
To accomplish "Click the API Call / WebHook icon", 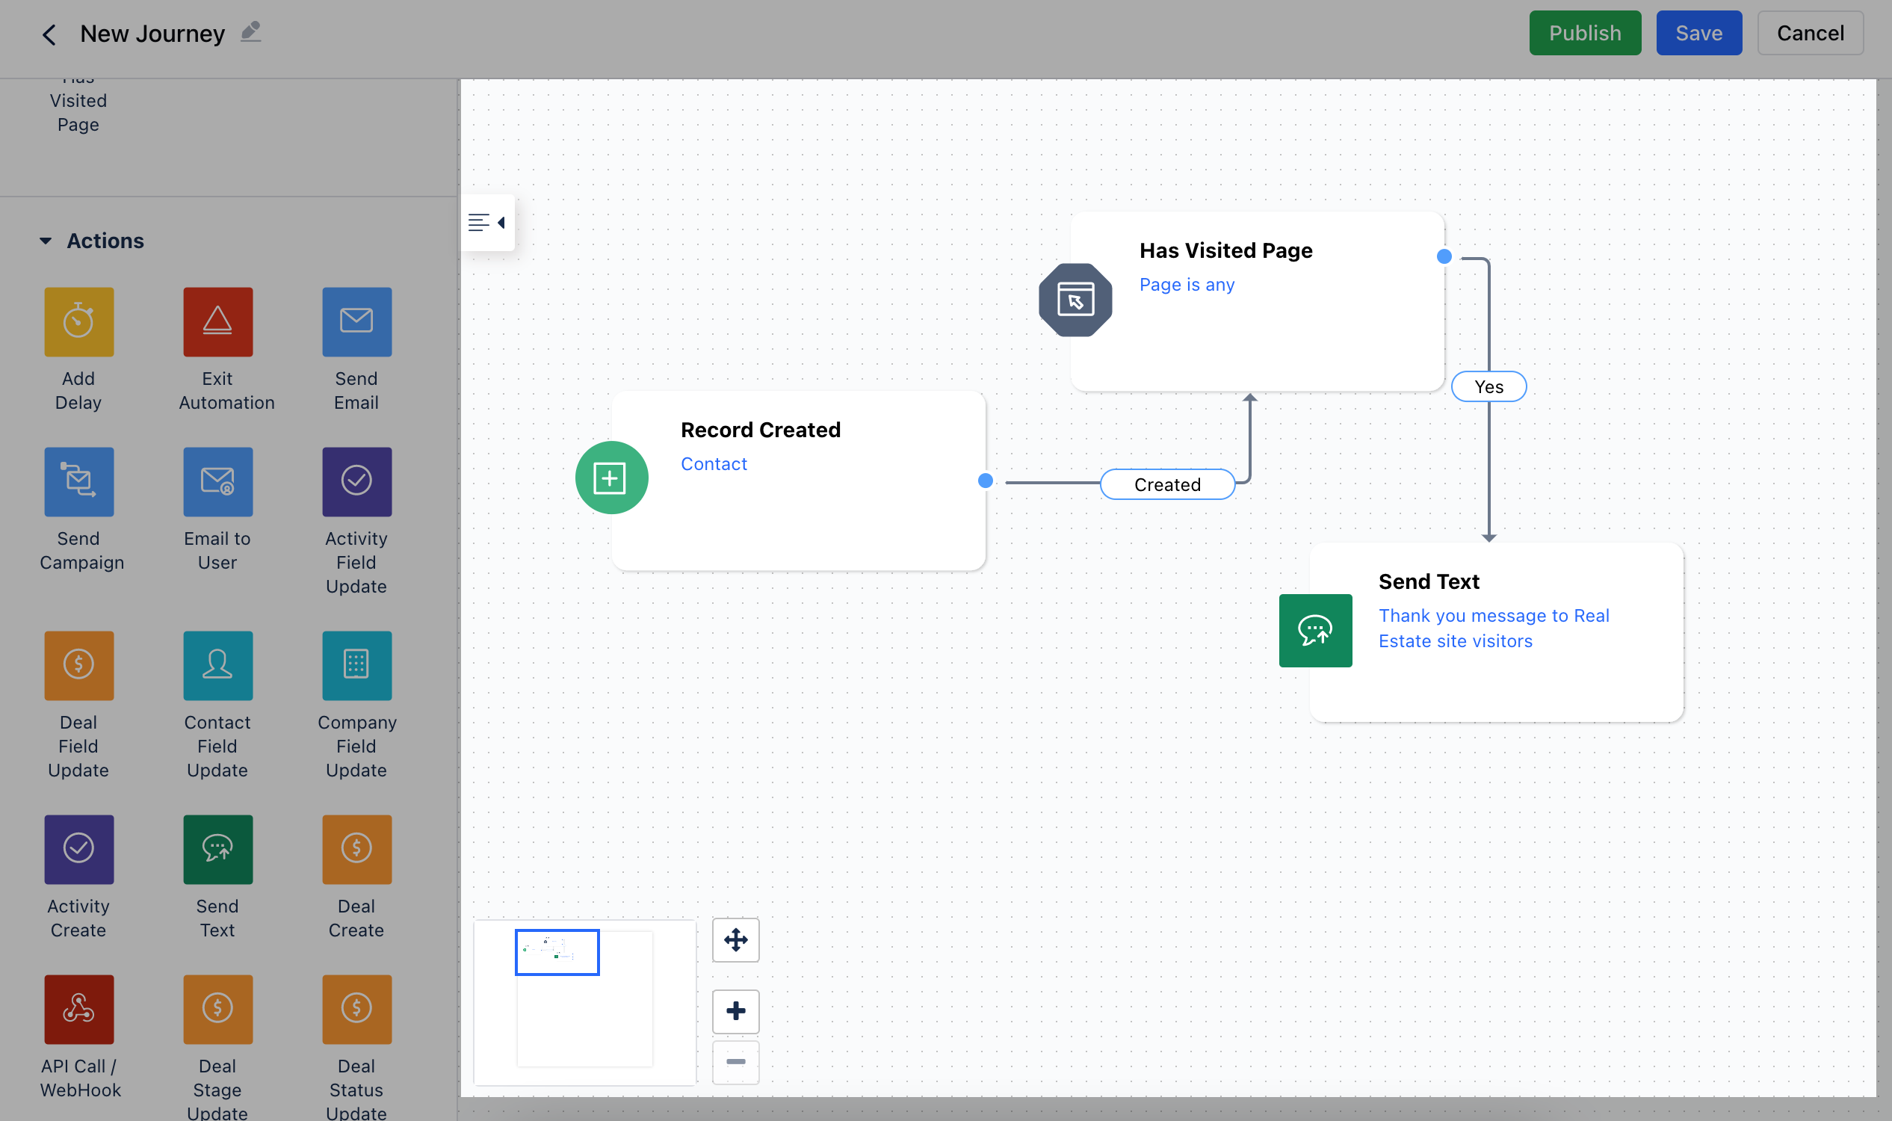I will [x=78, y=1009].
